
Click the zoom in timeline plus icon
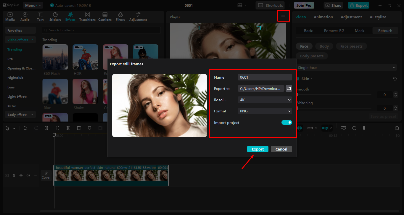(397, 128)
